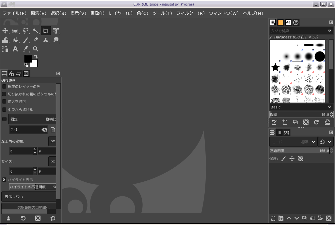Switch to the Channels tab

point(279,132)
